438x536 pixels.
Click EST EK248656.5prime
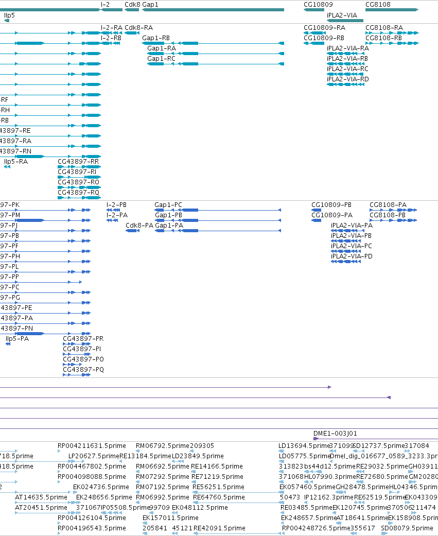[x=104, y=497]
